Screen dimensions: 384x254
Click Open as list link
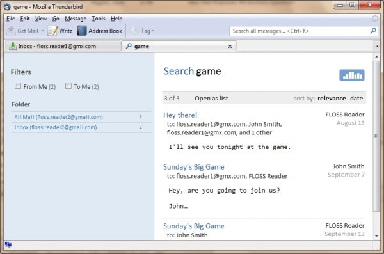211,99
